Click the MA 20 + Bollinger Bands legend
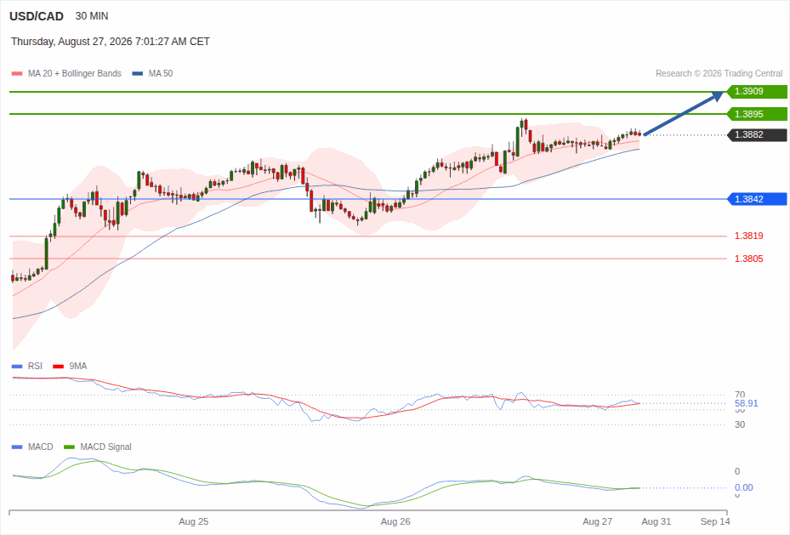The height and width of the screenshot is (535, 790). (75, 73)
